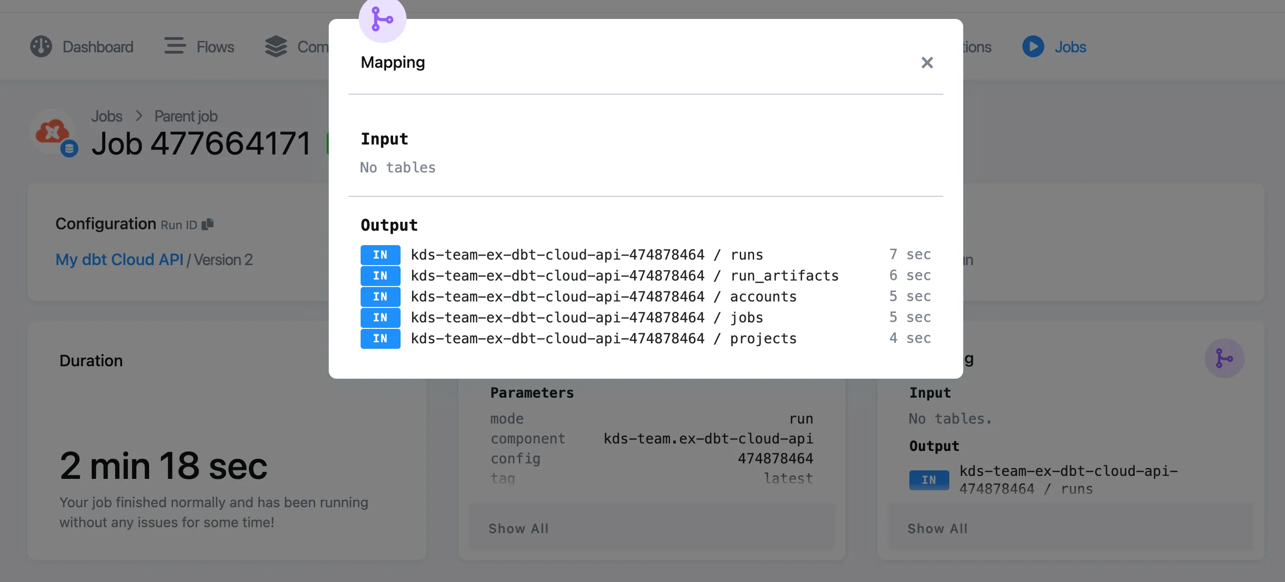Open the Dashboard gauge icon
Image resolution: width=1285 pixels, height=582 pixels.
tap(41, 47)
